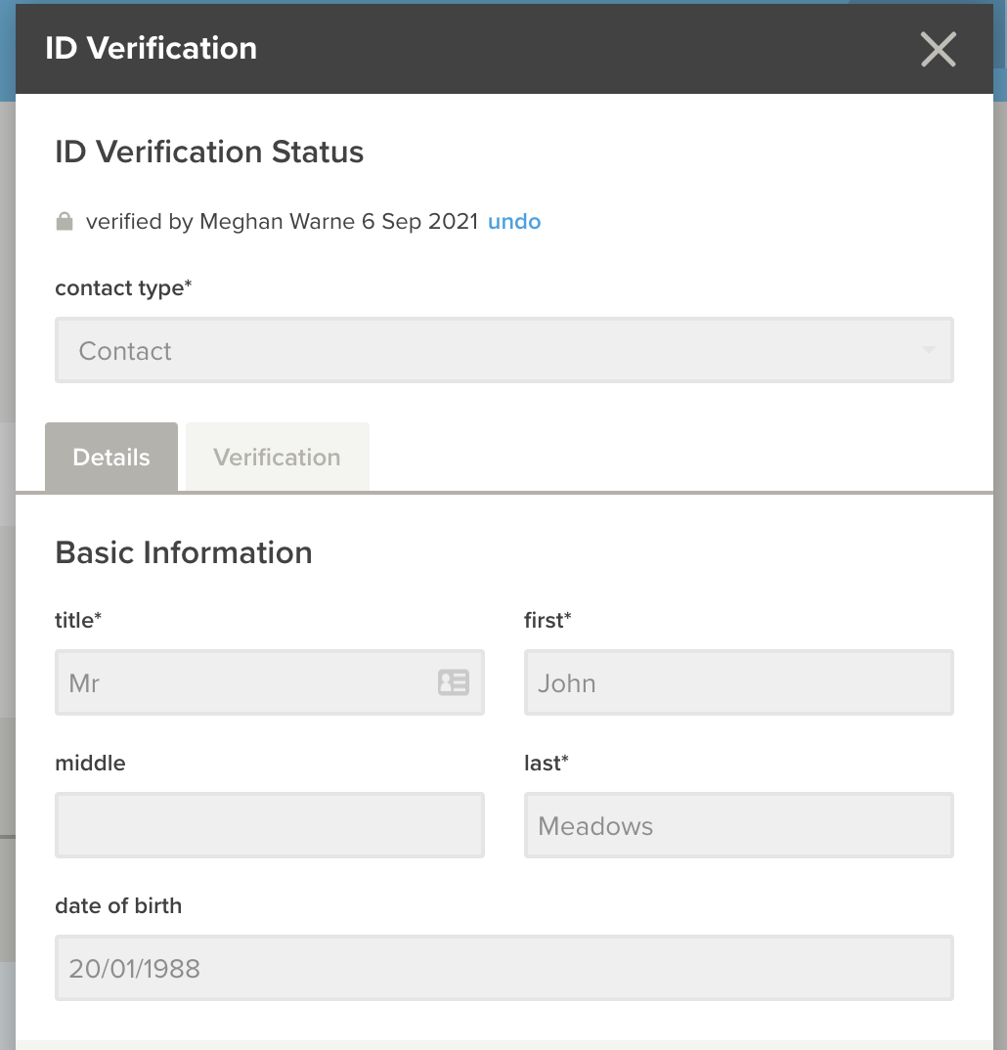Focus the empty middle name field

coord(270,825)
